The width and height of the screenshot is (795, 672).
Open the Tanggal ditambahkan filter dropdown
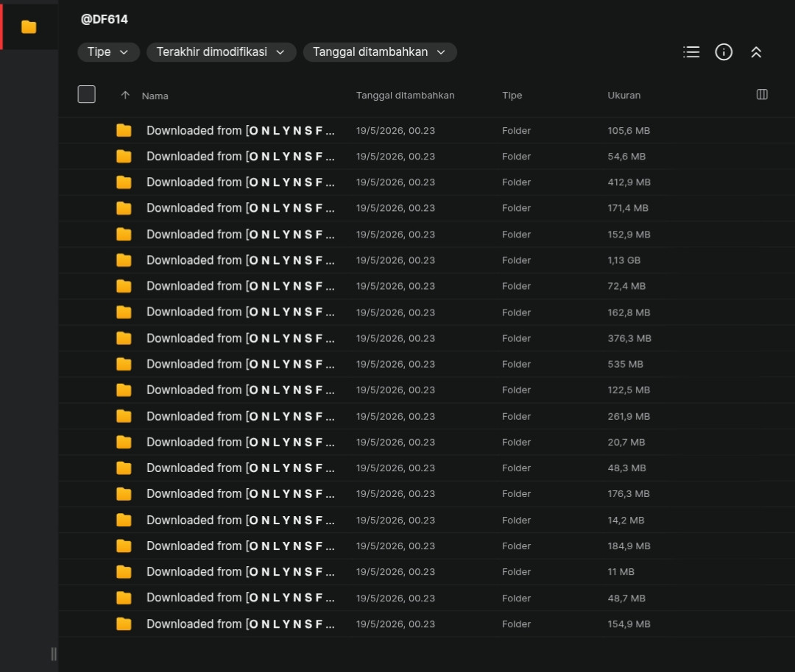(x=380, y=52)
